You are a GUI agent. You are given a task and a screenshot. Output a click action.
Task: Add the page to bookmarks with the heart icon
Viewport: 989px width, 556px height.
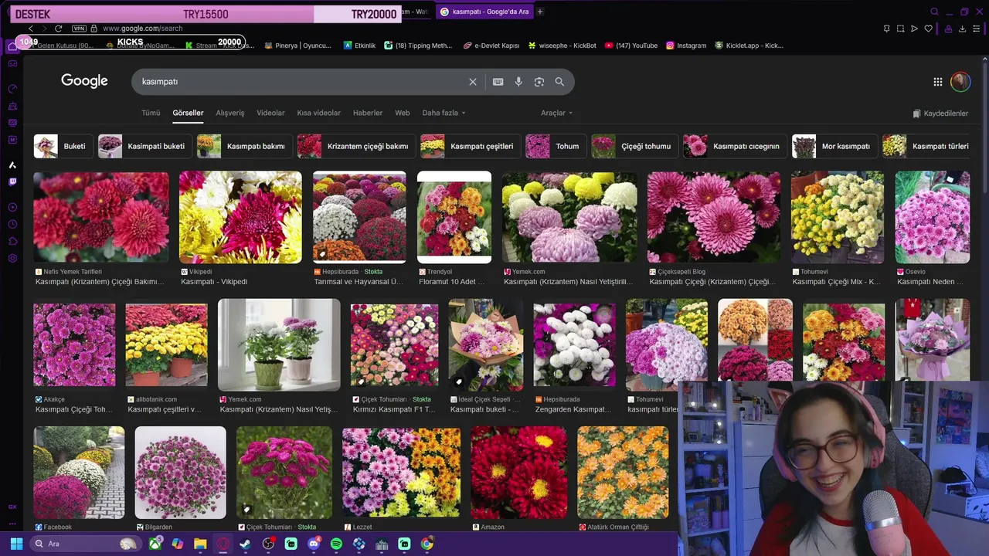[x=929, y=29]
